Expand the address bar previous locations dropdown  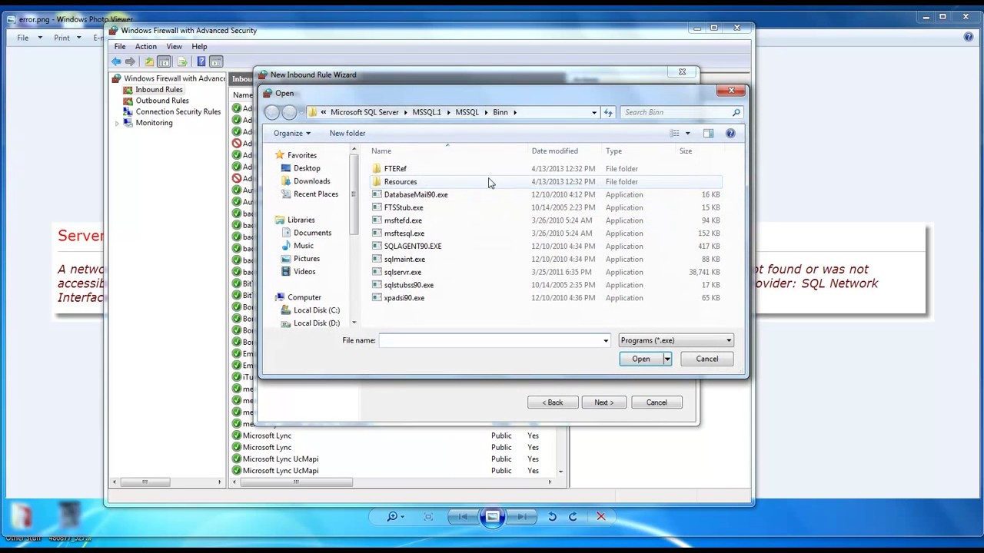593,113
